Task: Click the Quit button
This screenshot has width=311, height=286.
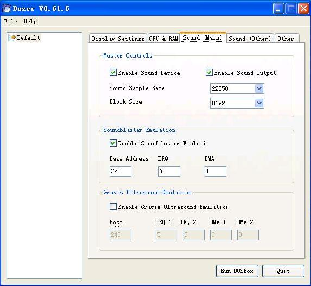Action: pyautogui.click(x=283, y=271)
